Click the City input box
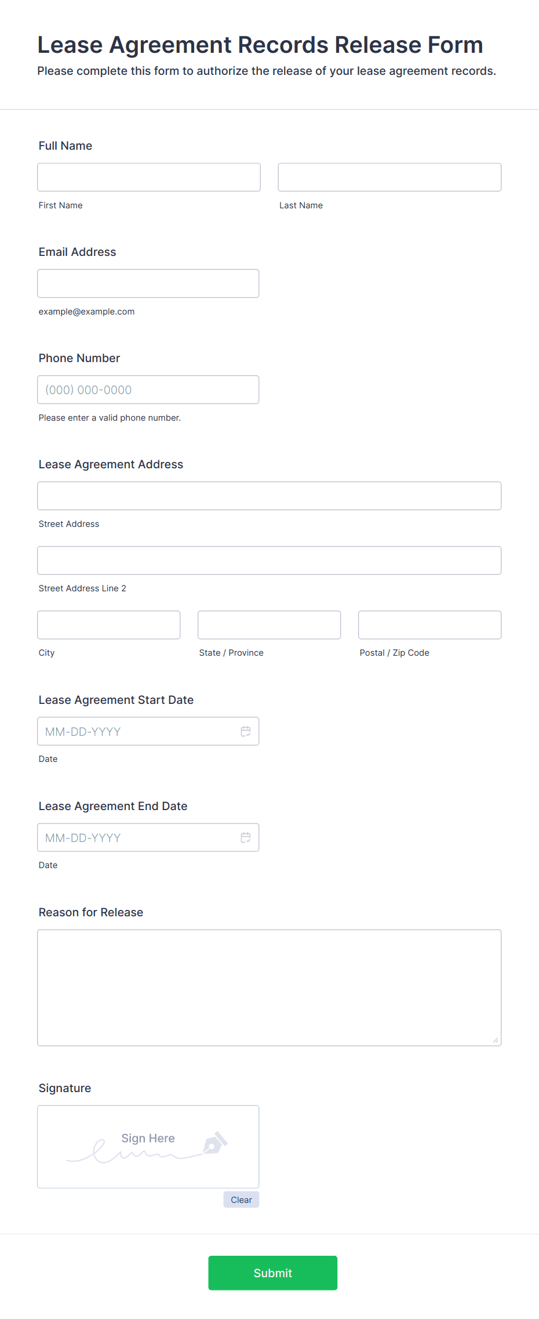The width and height of the screenshot is (539, 1319). pyautogui.click(x=109, y=624)
